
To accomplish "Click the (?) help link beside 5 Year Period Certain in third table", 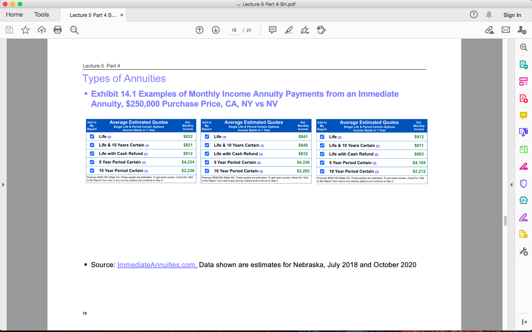I will [x=375, y=163].
